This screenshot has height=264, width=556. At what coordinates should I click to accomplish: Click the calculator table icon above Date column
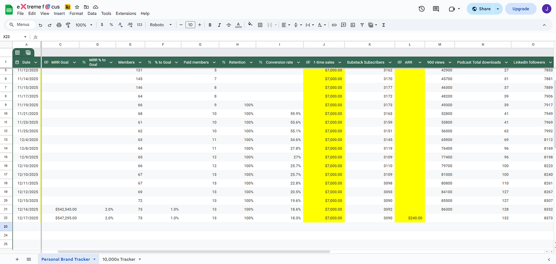tap(28, 53)
